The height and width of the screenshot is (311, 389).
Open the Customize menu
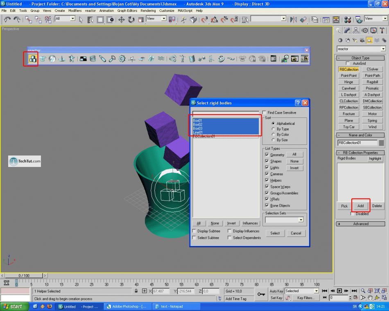click(x=167, y=11)
